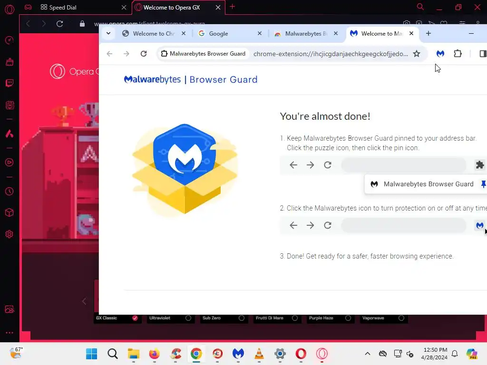487x365 pixels.
Task: Go back in Chrome
Action: [109, 54]
